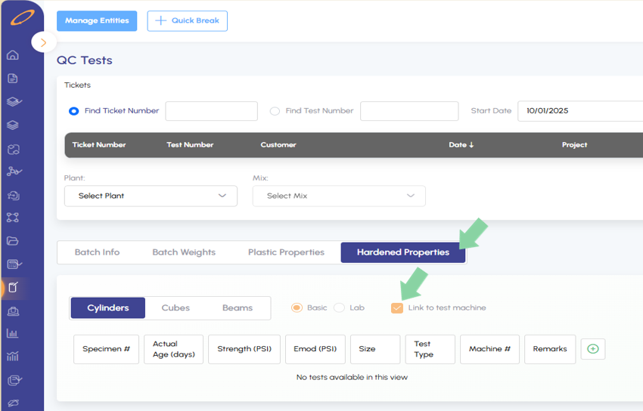Image resolution: width=643 pixels, height=411 pixels.
Task: Click the orange logo at top left
Action: click(21, 17)
